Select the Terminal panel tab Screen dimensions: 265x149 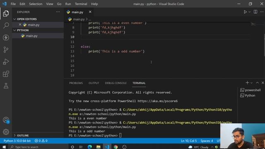pos(139,83)
